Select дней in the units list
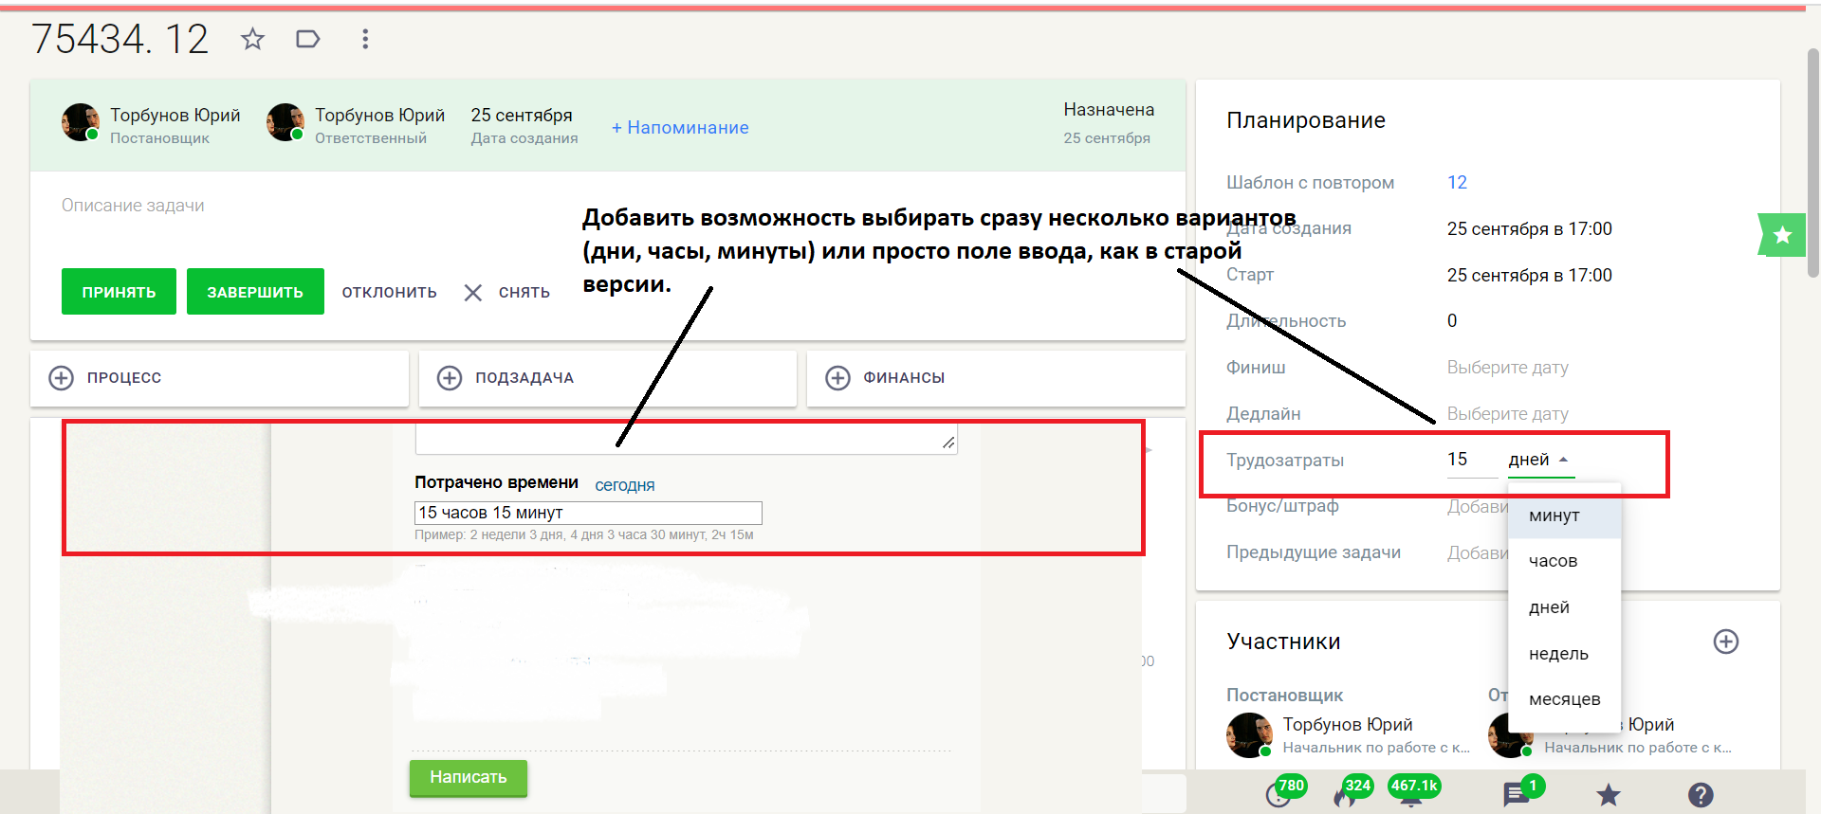This screenshot has height=814, width=1821. (x=1565, y=607)
